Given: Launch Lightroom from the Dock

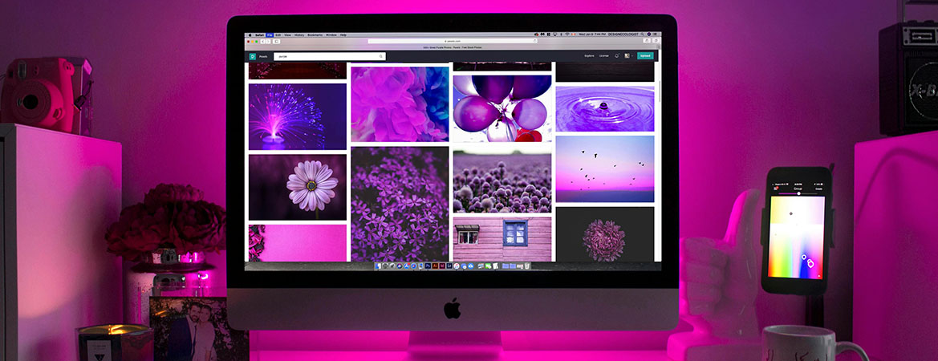Looking at the screenshot, I should [x=449, y=266].
